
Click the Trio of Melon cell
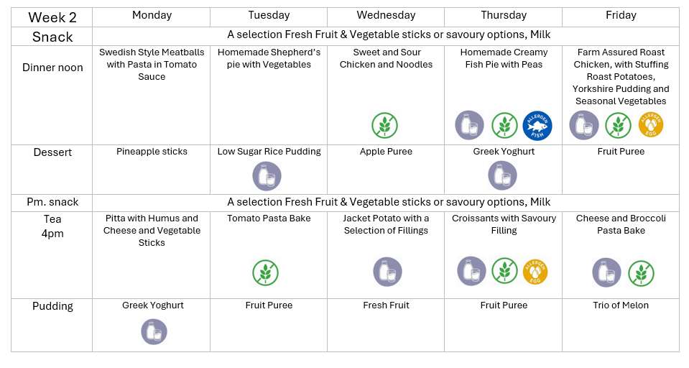[621, 305]
